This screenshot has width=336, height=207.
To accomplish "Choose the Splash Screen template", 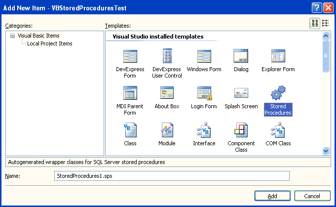I will click(241, 98).
